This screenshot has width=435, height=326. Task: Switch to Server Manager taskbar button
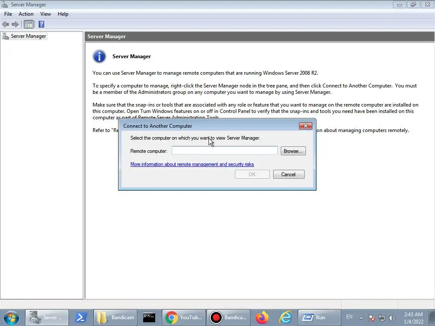pos(47,318)
